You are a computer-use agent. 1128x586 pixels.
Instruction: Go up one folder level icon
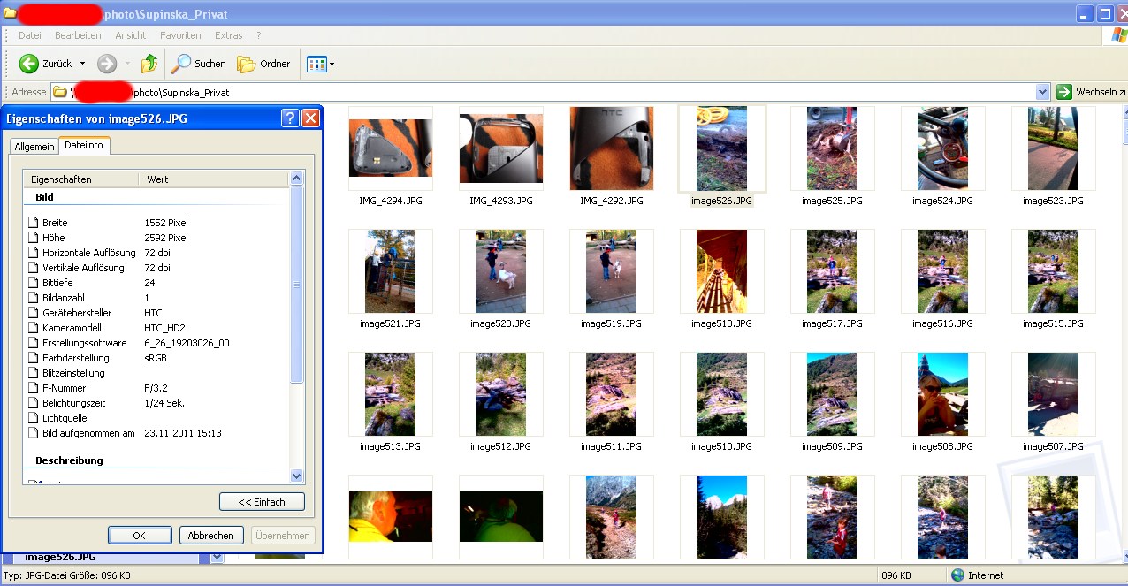click(149, 64)
